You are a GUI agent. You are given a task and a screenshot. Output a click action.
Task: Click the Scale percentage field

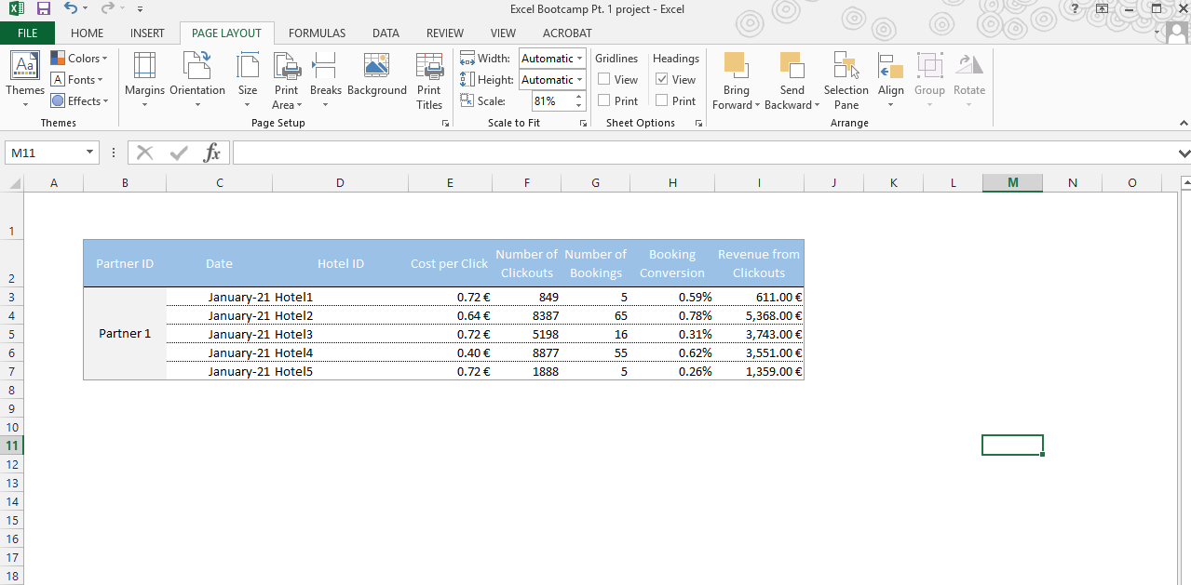click(x=552, y=101)
